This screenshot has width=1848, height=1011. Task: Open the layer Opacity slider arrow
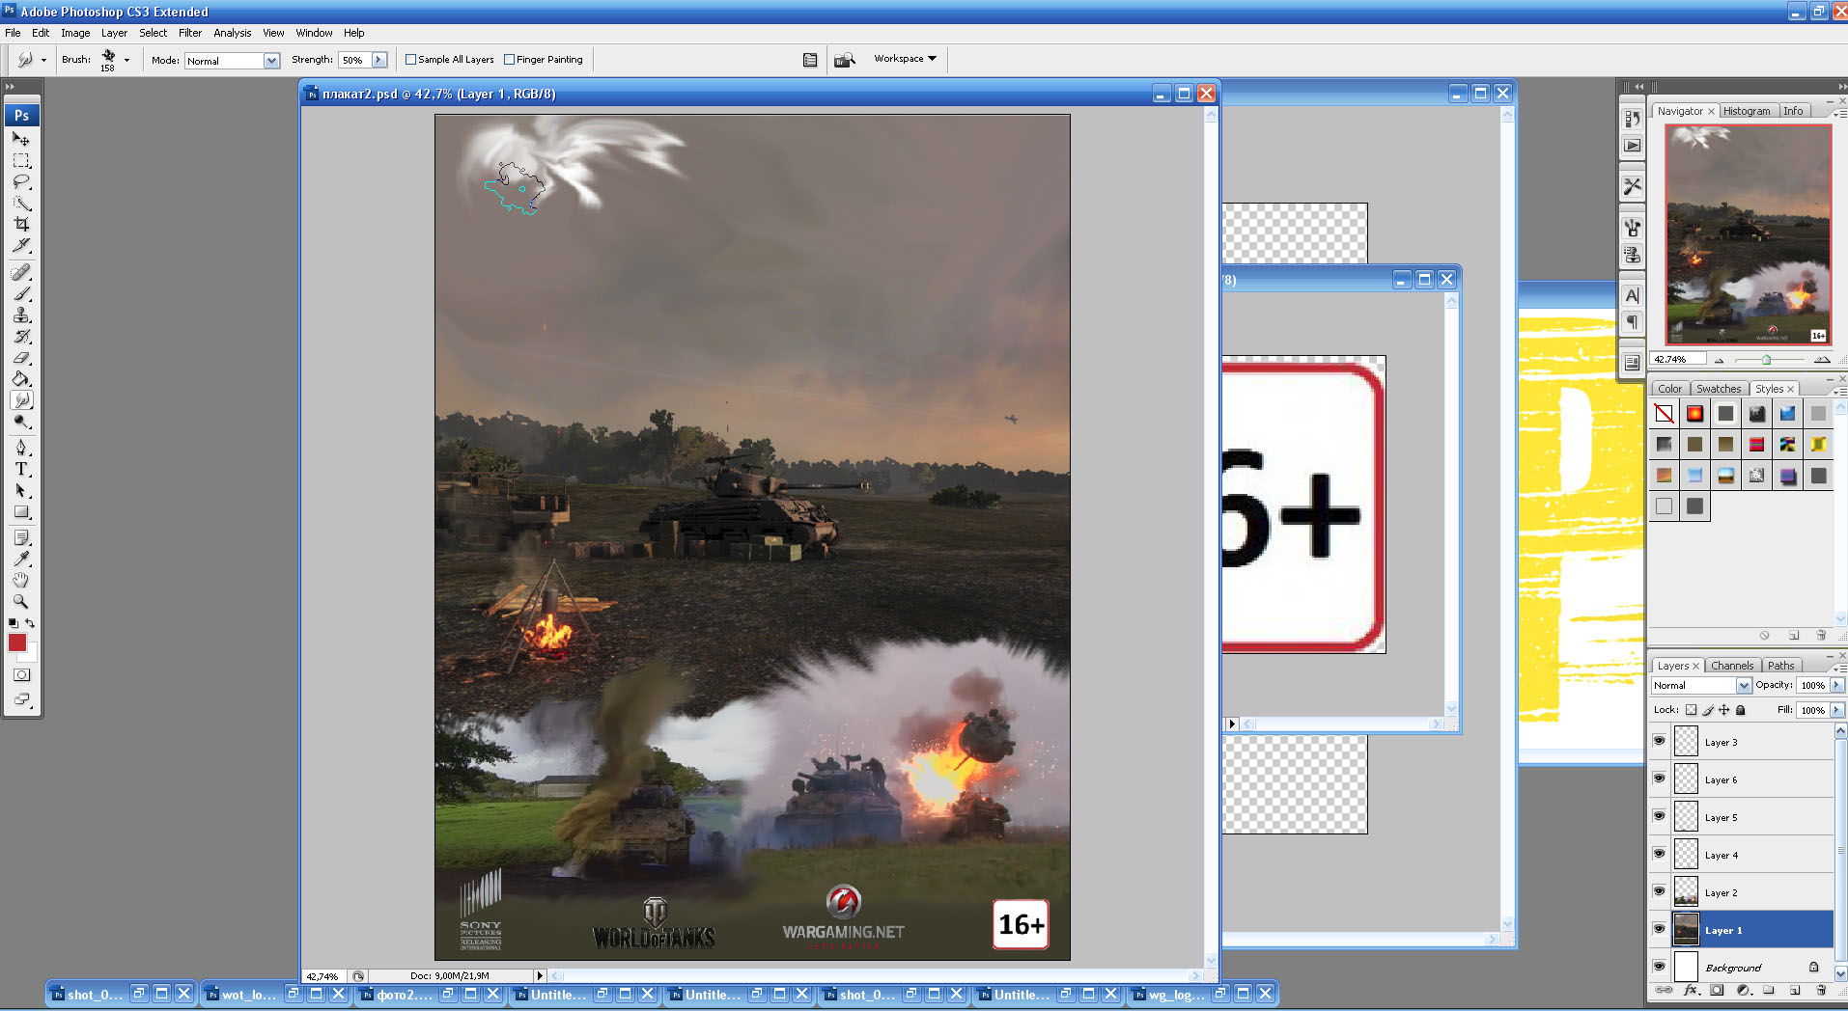(x=1836, y=685)
